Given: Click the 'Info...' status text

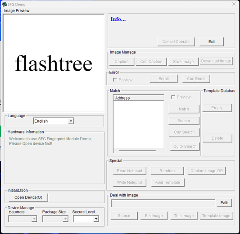Looking at the screenshot, I should point(118,19).
